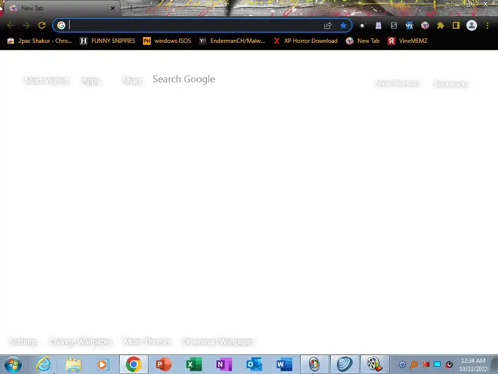Click Download Wallpaper

pos(218,341)
